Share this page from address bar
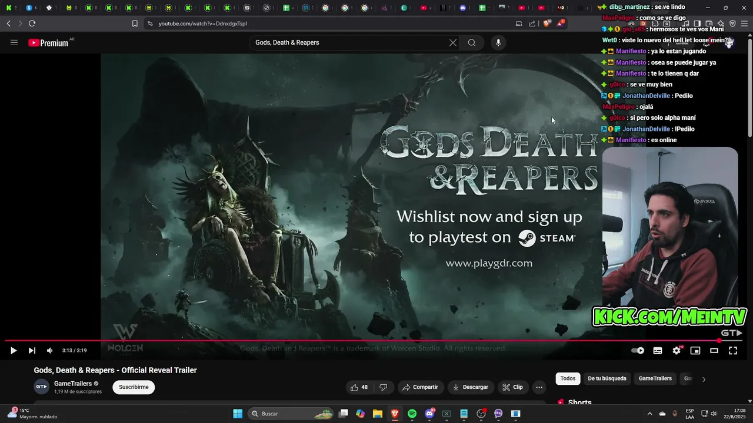The width and height of the screenshot is (753, 423). click(532, 23)
